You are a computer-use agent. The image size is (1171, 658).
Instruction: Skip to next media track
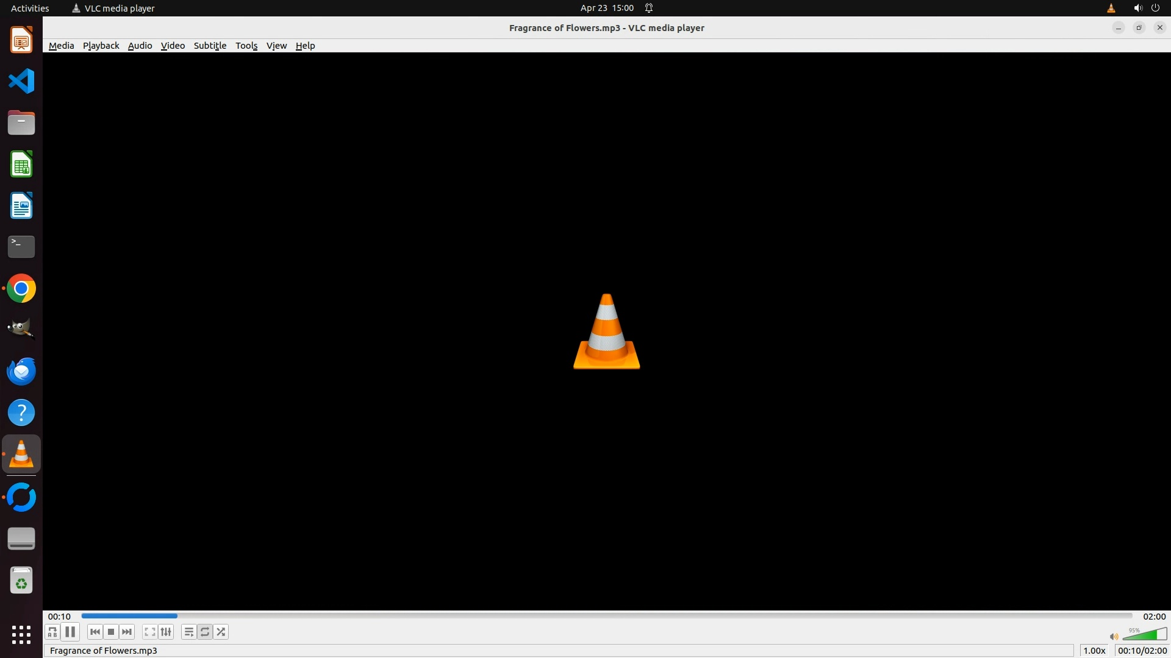coord(127,632)
